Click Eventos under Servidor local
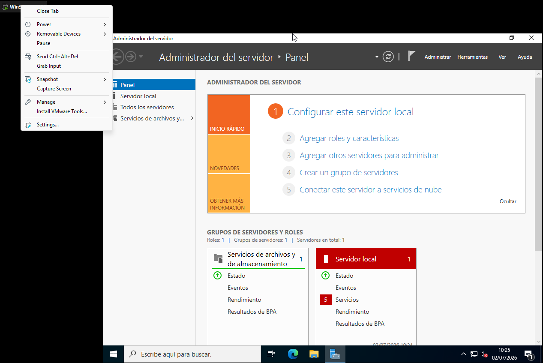This screenshot has width=543, height=363. point(346,288)
